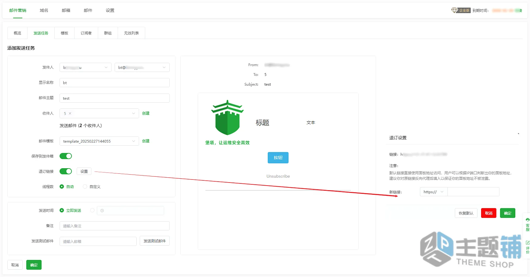Expand the sender name dropdown
Viewport: 530px width, 277px height.
coord(85,67)
